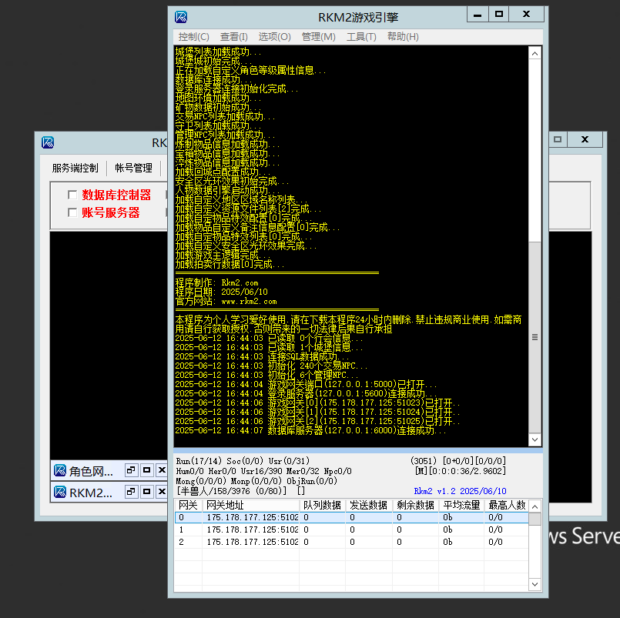Click the app icon of the background server window
620x618 pixels.
(48, 142)
